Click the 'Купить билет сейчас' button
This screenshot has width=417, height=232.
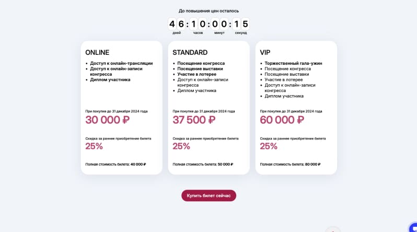coord(209,195)
